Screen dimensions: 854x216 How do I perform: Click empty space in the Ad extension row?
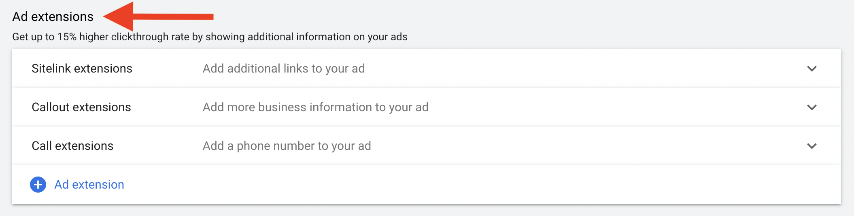coord(445,185)
